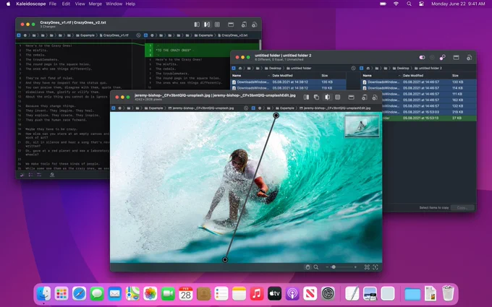Click the rightmost toolbar icon in the folder window
492x307 pixels.
(x=469, y=57)
